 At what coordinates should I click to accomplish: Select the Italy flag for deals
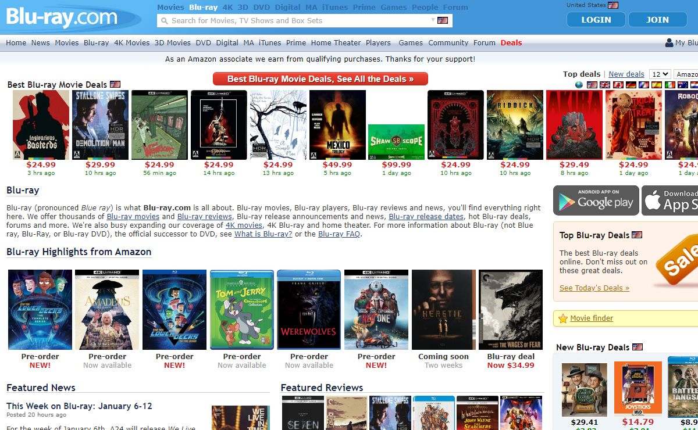pyautogui.click(x=669, y=85)
